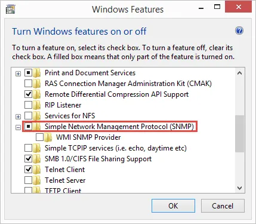Click the Print and Document Services folder icon
The height and width of the screenshot is (224, 256).
click(x=37, y=73)
